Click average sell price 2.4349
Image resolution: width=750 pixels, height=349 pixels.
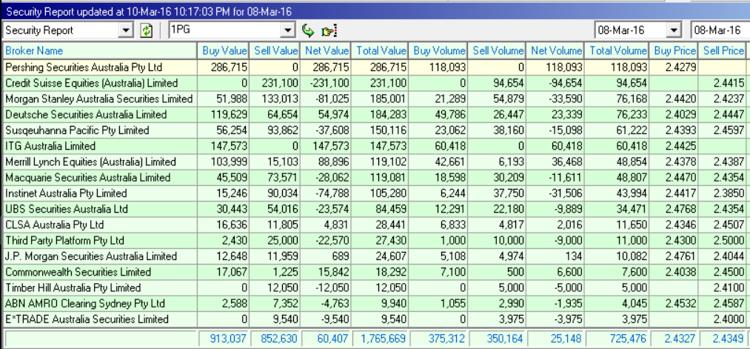tap(724, 339)
